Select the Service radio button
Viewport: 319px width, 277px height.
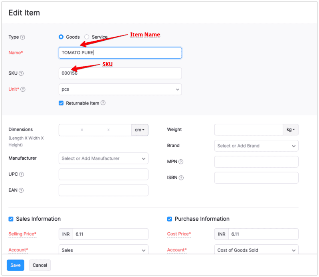(87, 37)
